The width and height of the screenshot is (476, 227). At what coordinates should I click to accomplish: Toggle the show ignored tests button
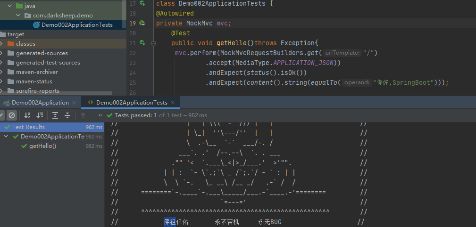tap(12, 115)
